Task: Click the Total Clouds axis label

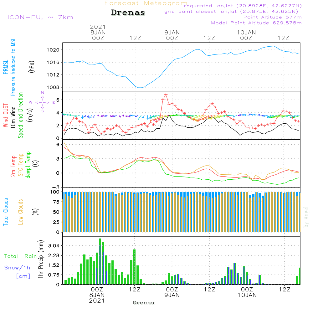Action: point(6,212)
